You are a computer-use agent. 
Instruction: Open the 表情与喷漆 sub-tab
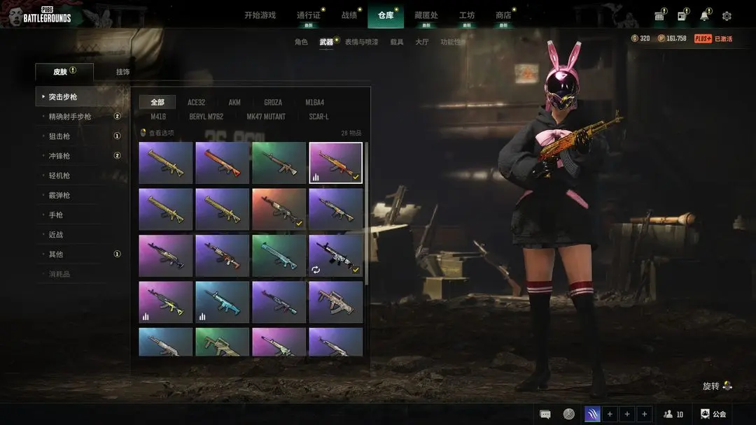pos(361,42)
